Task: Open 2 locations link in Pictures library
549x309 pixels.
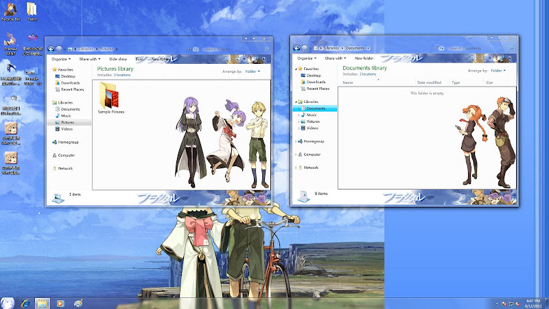Action: 122,75
